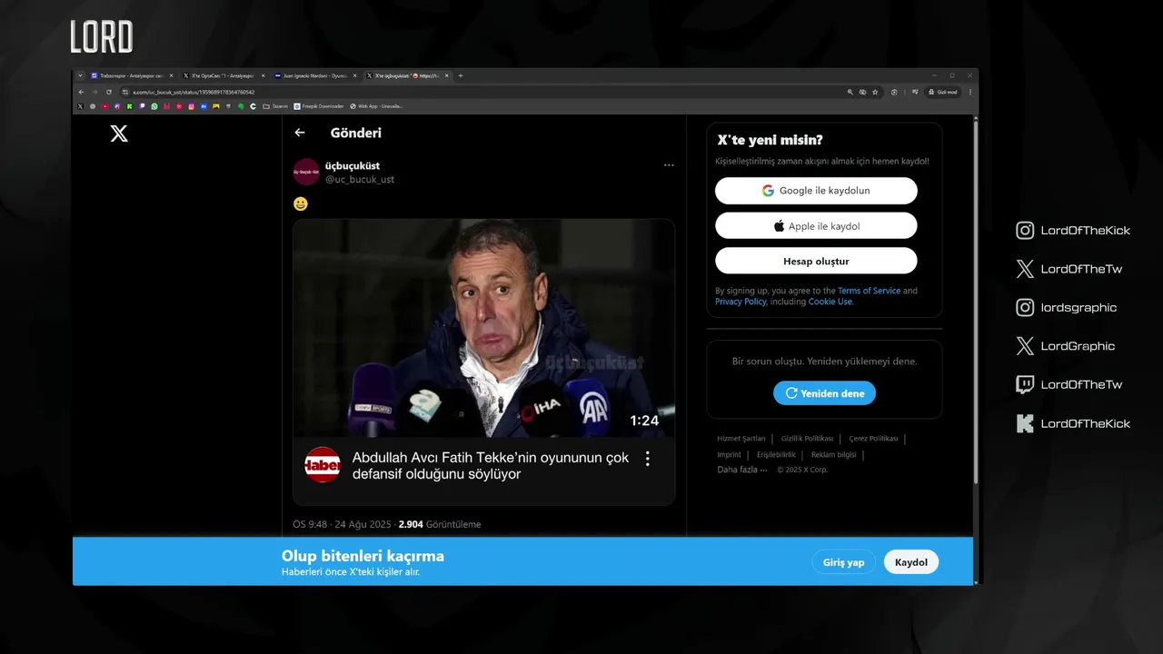Close the Juan Ignacio Nardoni tab
The height and width of the screenshot is (654, 1163).
click(355, 75)
